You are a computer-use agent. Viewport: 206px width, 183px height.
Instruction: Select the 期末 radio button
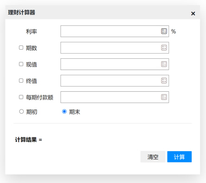[64, 112]
